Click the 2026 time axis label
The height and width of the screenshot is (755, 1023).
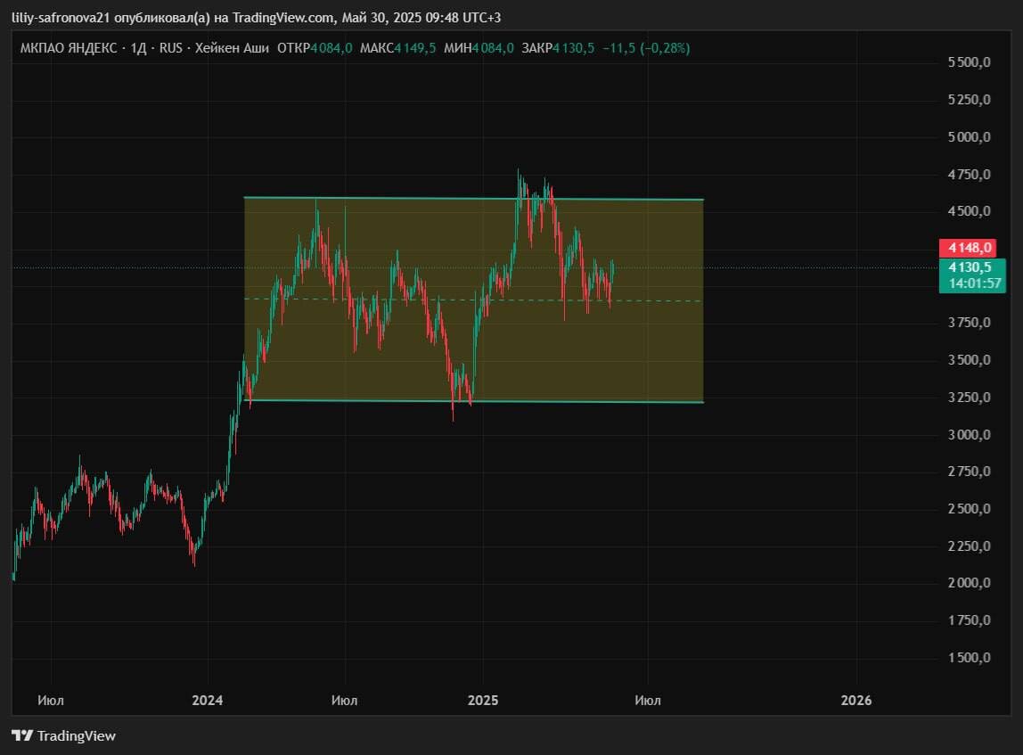point(856,701)
